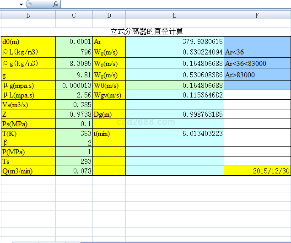Select column F header
The image size is (291, 243).
(x=257, y=16)
